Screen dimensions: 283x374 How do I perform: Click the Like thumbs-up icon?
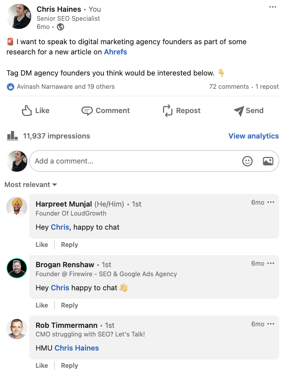coord(27,110)
